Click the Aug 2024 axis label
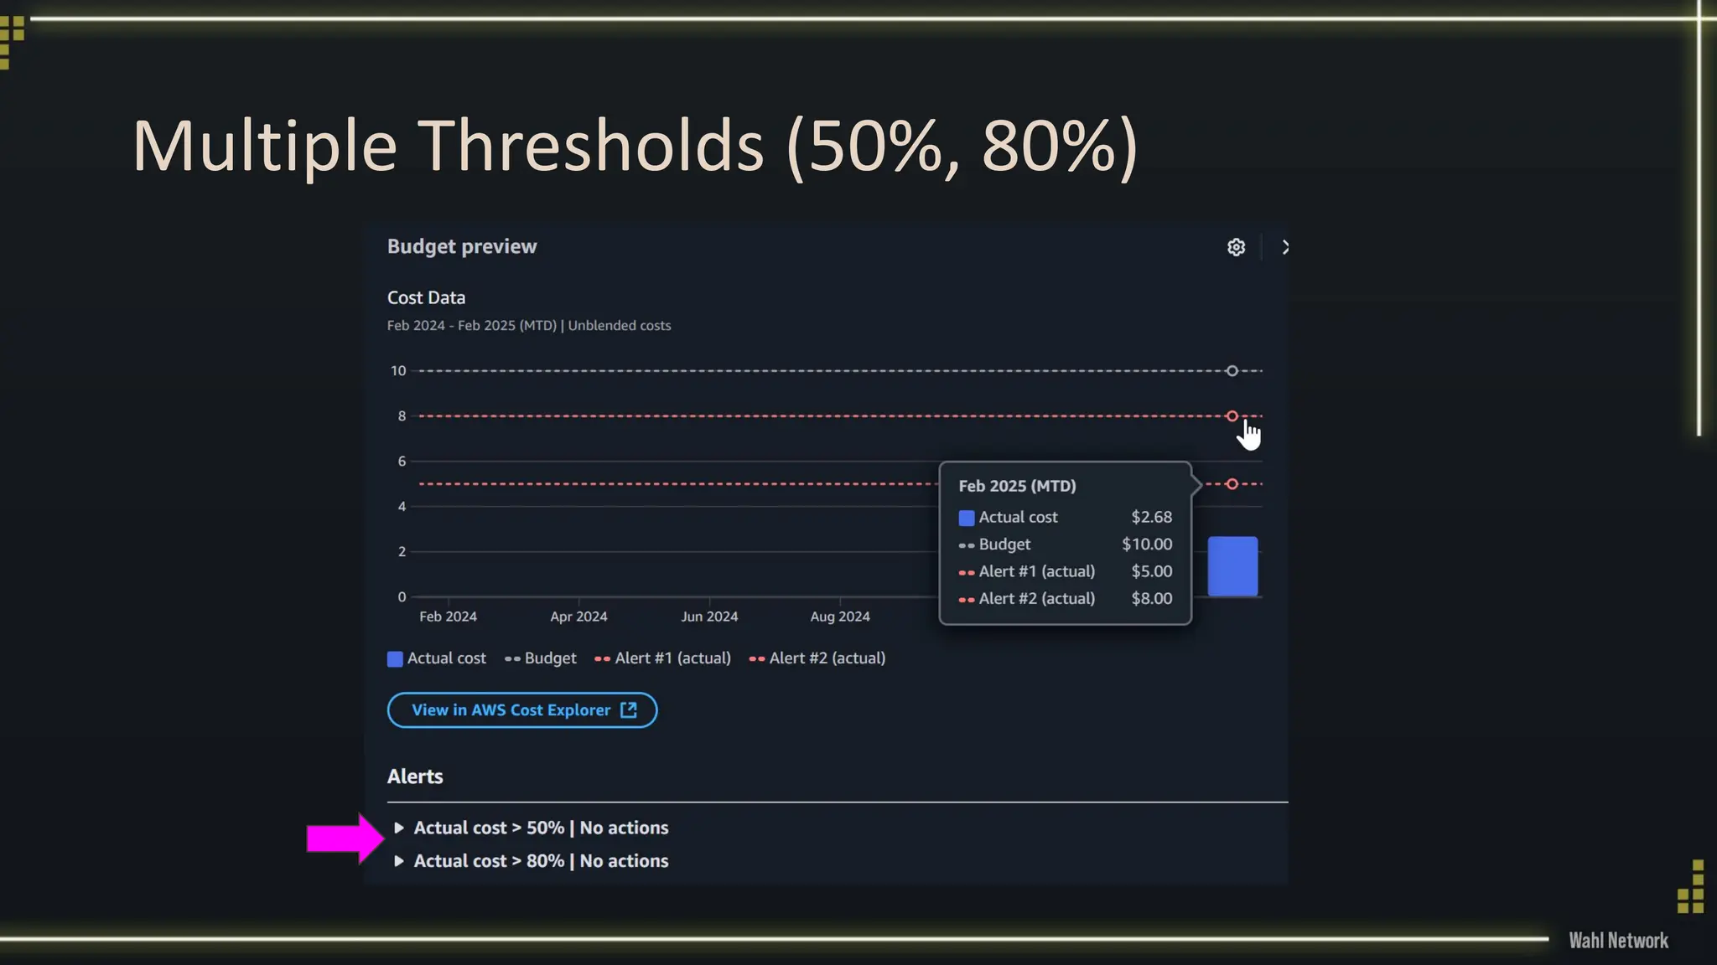The image size is (1717, 965). point(840,617)
